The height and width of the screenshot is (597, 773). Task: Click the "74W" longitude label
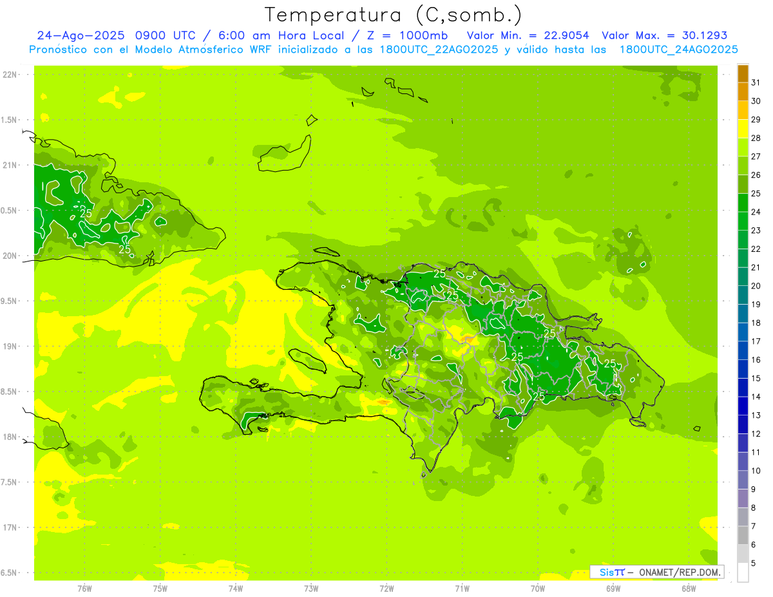click(x=236, y=588)
